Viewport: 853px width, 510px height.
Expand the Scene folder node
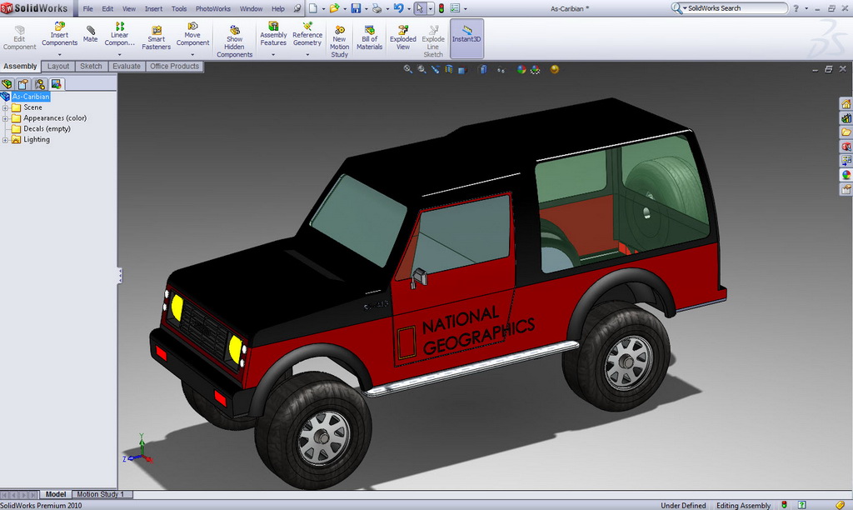point(5,107)
